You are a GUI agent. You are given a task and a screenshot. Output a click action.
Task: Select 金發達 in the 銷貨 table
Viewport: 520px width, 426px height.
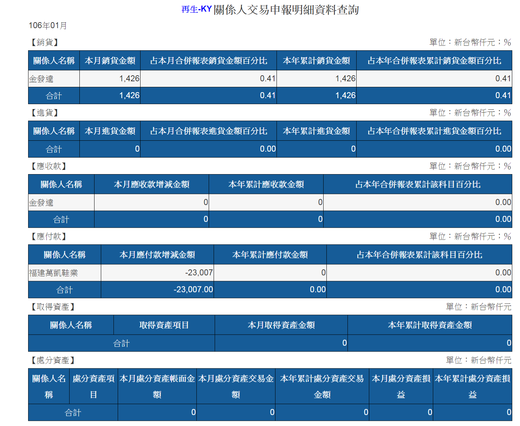[41, 79]
